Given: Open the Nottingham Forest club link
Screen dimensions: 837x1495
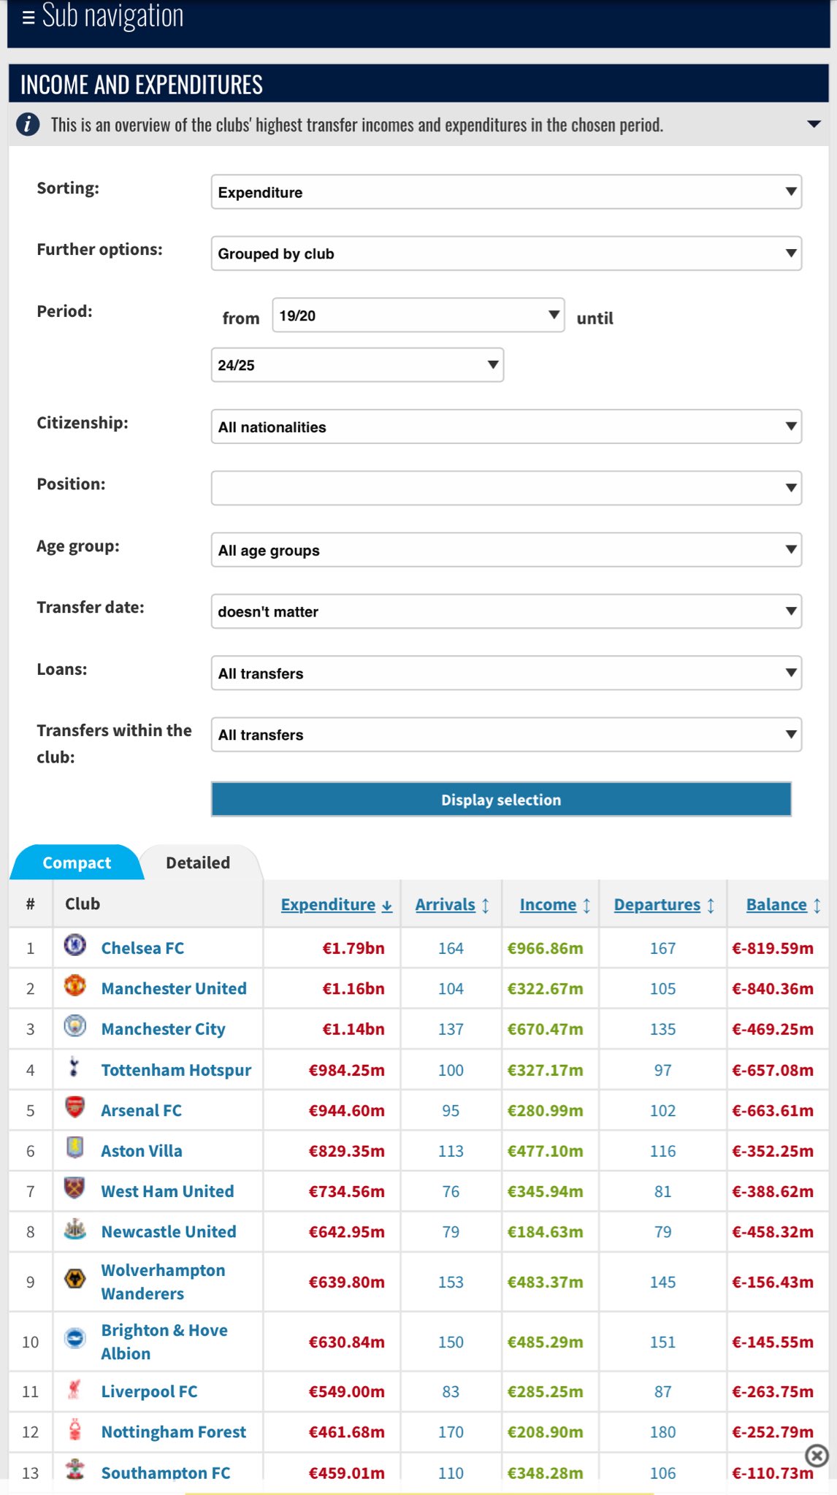Looking at the screenshot, I should coord(174,1431).
